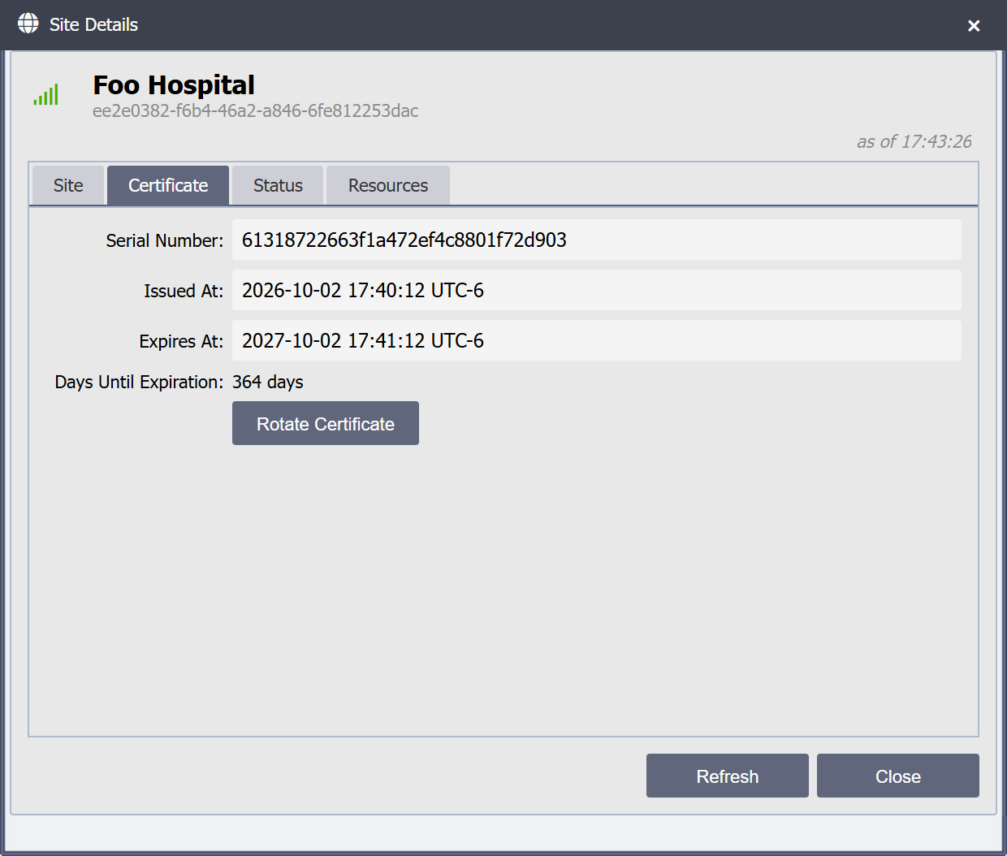
Task: Click the Expires At date field
Action: coord(597,340)
